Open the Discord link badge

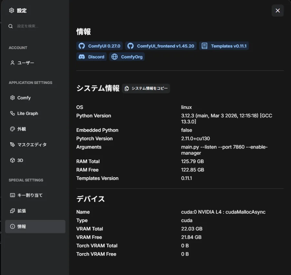point(92,57)
